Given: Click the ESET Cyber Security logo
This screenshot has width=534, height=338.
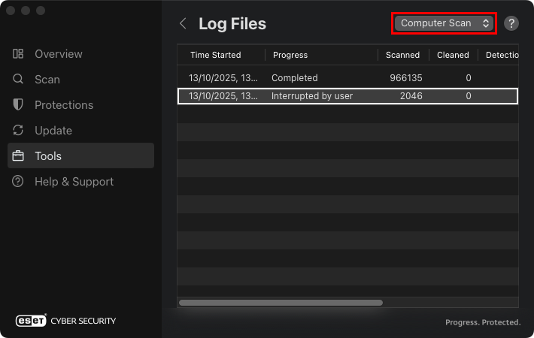Looking at the screenshot, I should click(x=66, y=321).
